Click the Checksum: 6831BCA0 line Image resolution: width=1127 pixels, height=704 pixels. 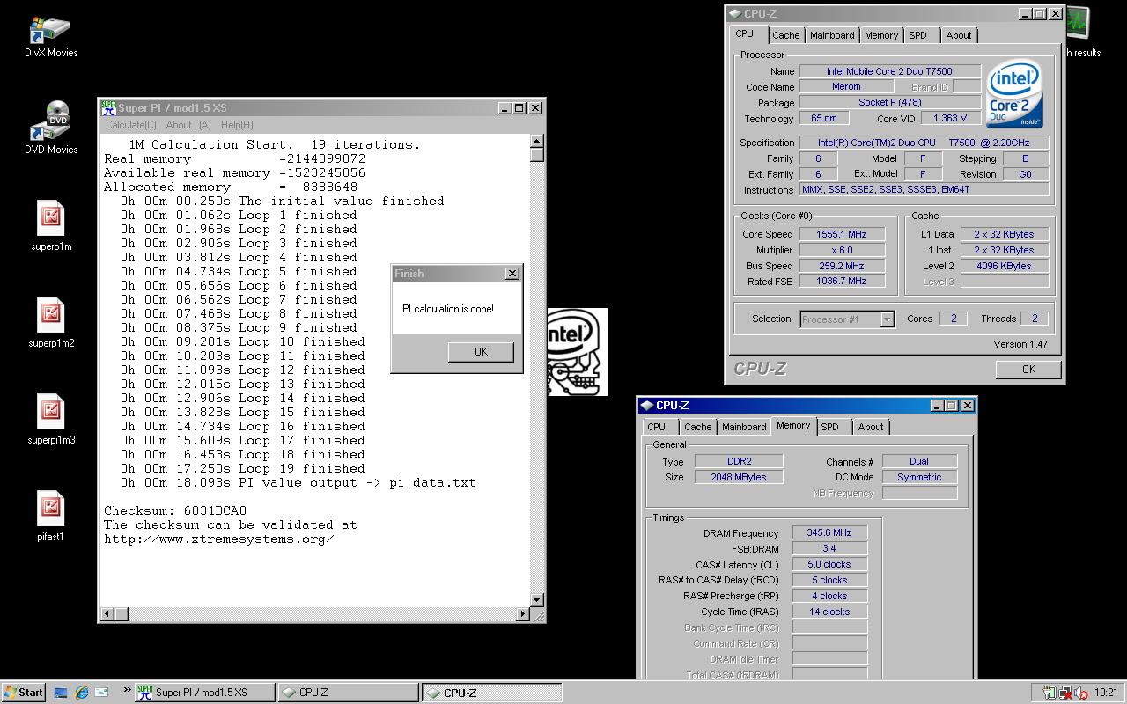coord(175,510)
